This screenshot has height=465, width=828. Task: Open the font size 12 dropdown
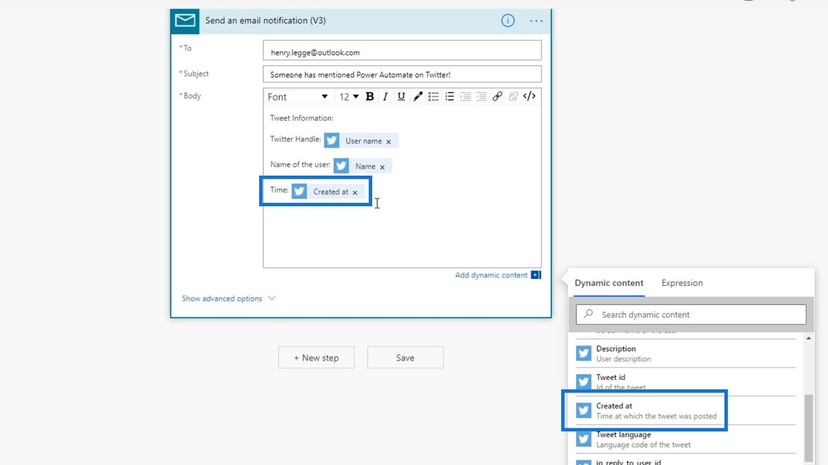tap(349, 97)
